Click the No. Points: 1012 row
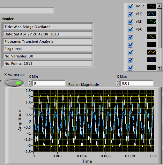163x165 pixels. click(48, 64)
